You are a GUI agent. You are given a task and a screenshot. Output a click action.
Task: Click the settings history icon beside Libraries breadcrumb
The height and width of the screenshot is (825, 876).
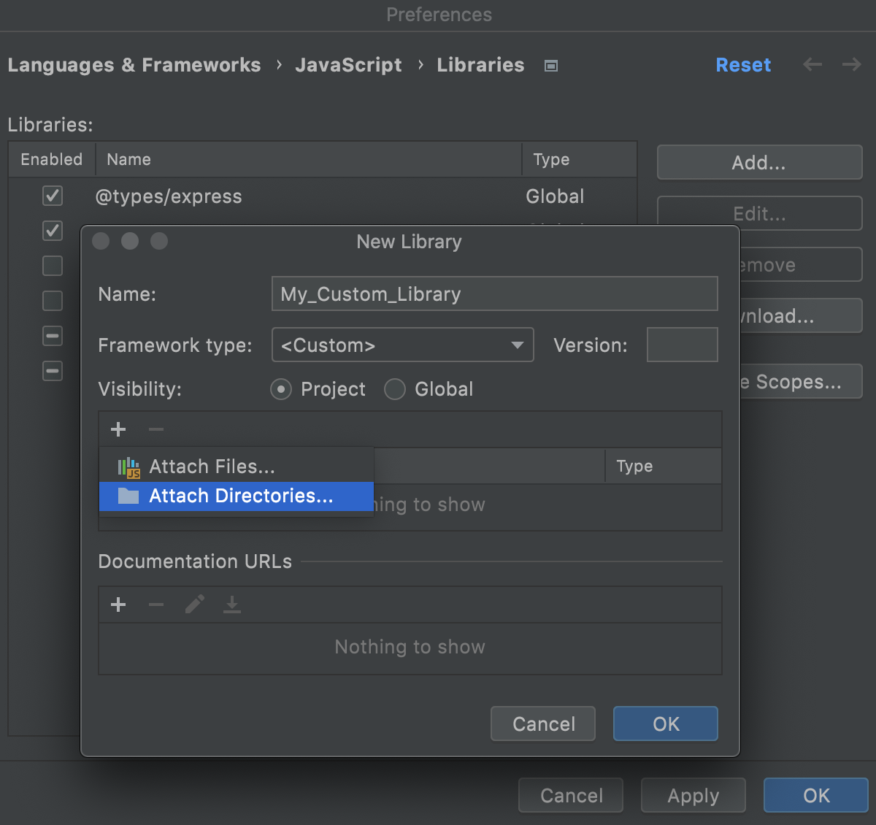coord(550,65)
